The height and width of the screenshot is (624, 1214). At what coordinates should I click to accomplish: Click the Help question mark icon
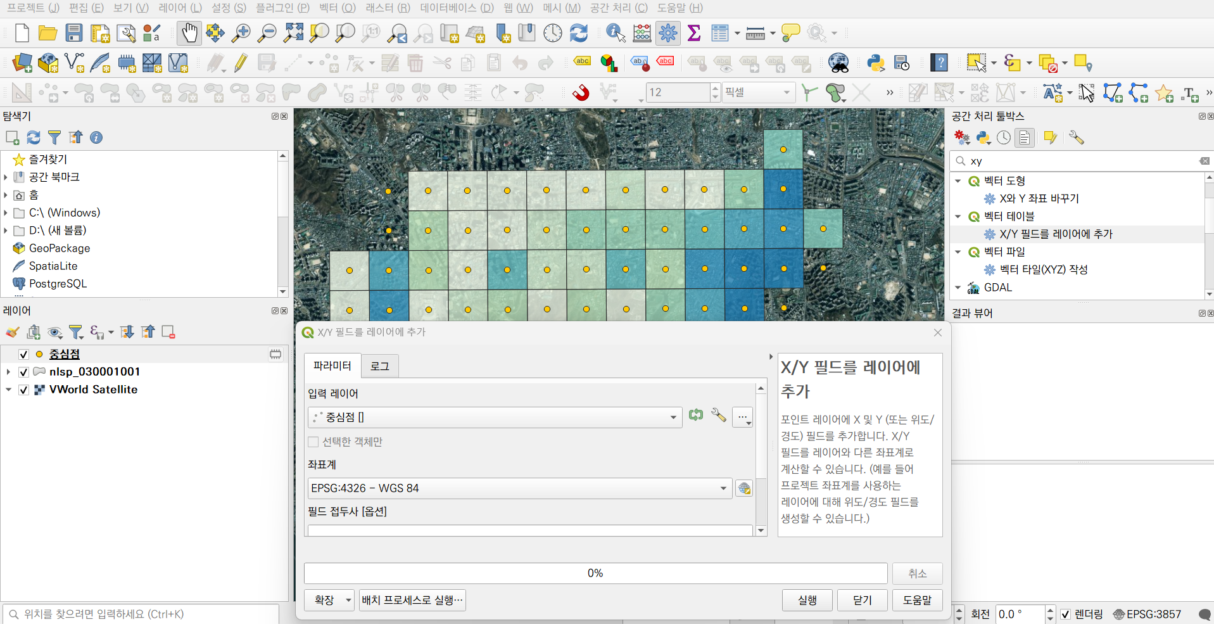[939, 63]
